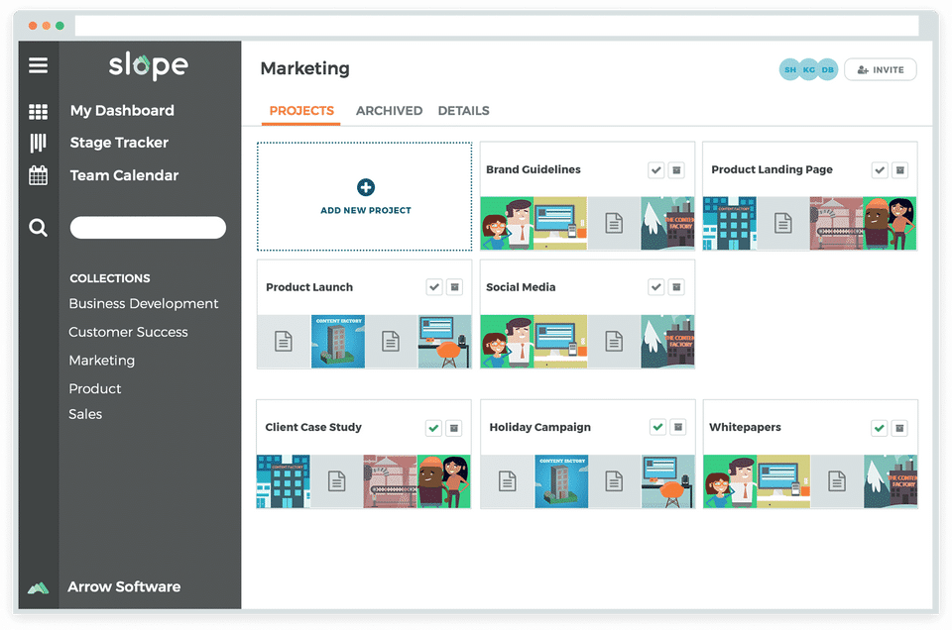
Task: Select the Customer Success collection
Action: 128,332
